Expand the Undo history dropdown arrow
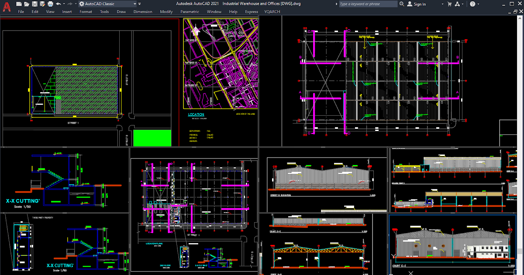The height and width of the screenshot is (275, 524). click(64, 3)
